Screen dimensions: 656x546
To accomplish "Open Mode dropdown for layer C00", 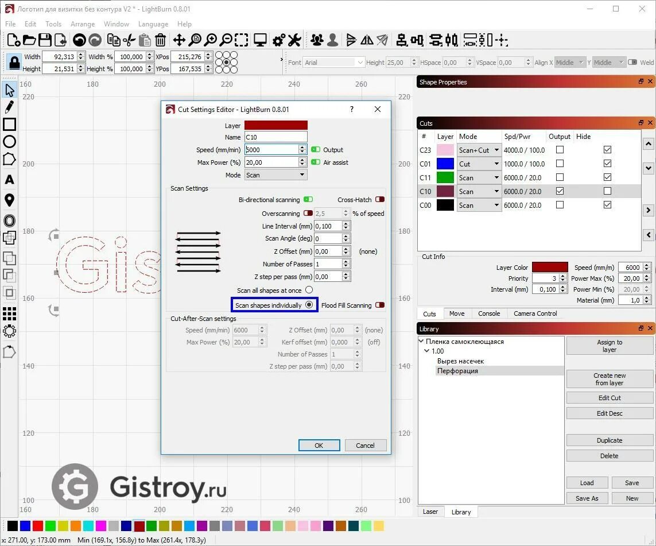I will click(479, 205).
